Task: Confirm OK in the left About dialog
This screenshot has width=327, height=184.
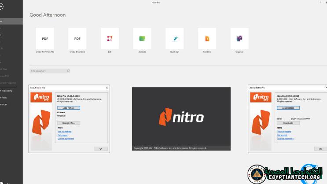Action: pos(101,149)
